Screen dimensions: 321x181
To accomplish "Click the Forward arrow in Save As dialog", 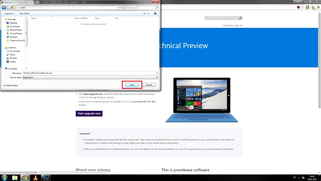I will (x=9, y=8).
